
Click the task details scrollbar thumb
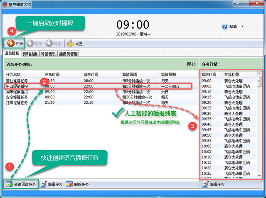[x=259, y=81]
